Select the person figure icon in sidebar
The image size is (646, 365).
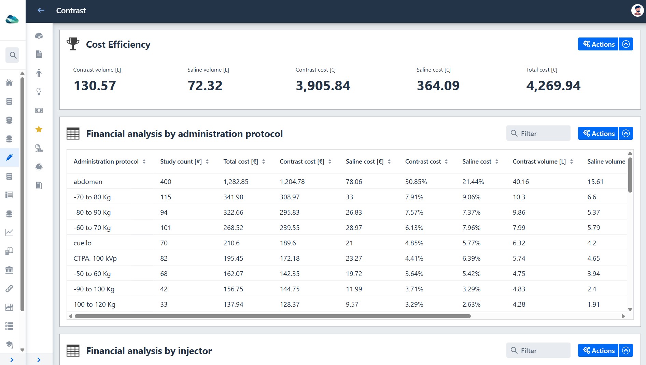(39, 73)
